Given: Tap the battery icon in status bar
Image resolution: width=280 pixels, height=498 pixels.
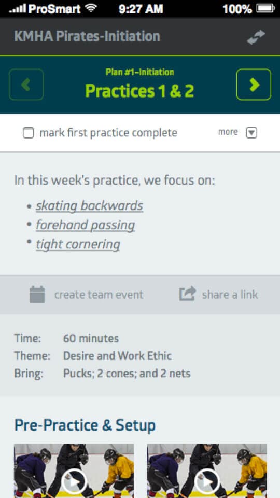Looking at the screenshot, I should (x=265, y=9).
